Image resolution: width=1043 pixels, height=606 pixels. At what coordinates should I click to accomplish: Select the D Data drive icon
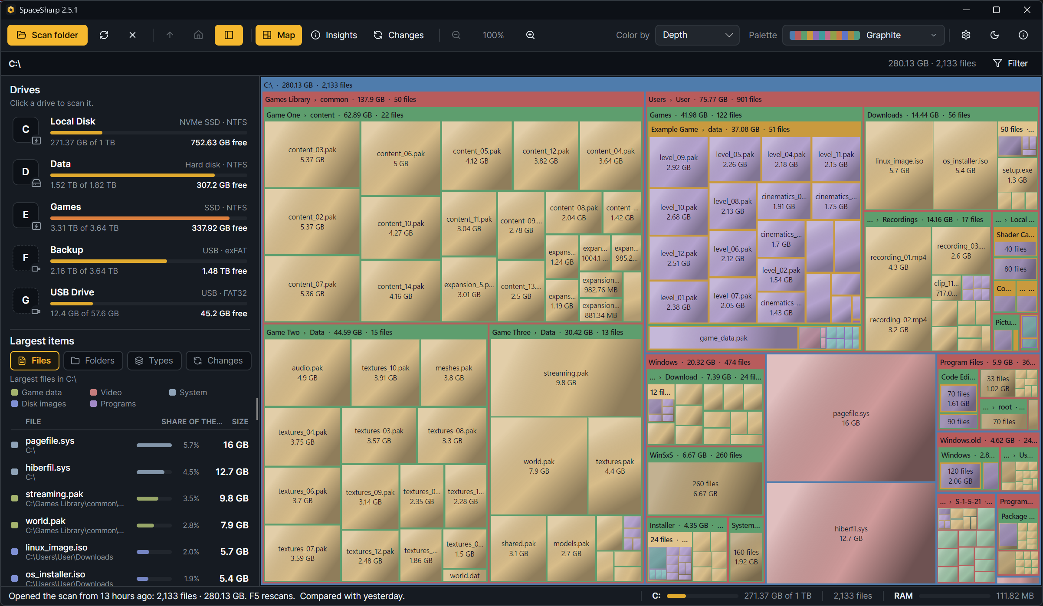(x=26, y=172)
